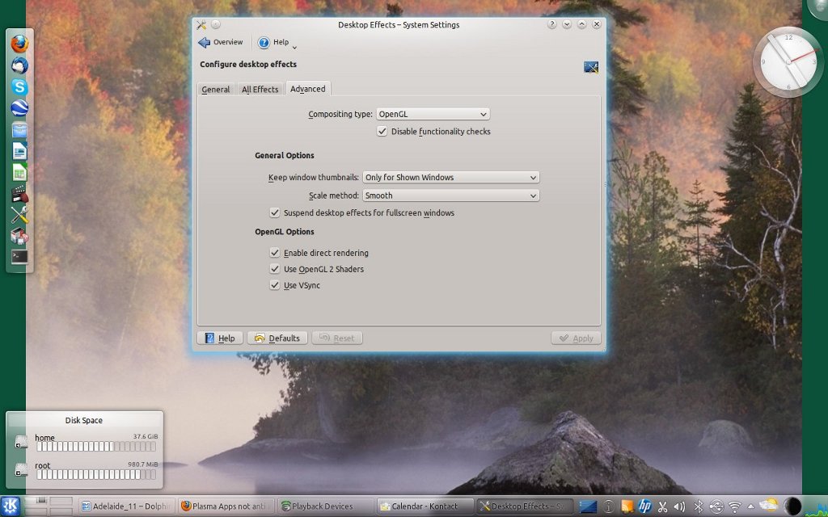
Task: Open Skype from the side dock
Action: click(19, 86)
